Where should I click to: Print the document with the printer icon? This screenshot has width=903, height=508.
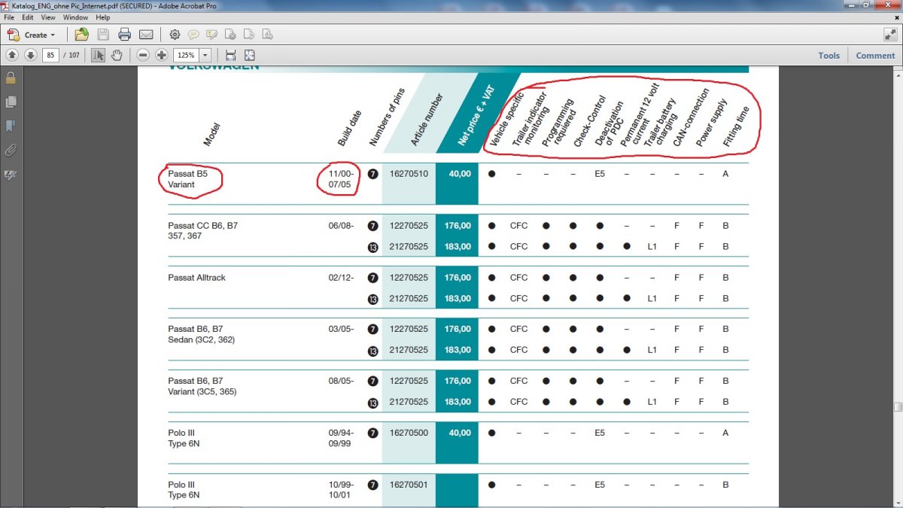click(x=124, y=35)
